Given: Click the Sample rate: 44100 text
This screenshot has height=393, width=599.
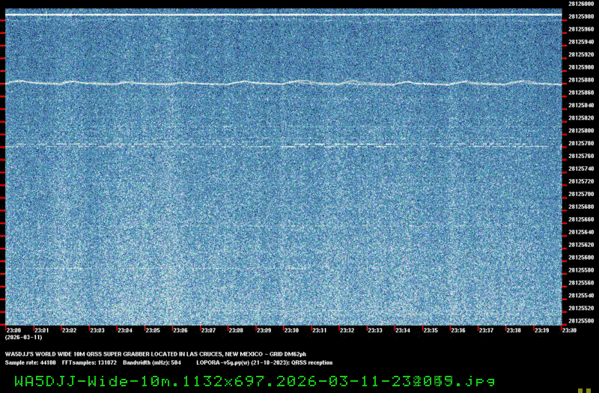Looking at the screenshot, I should [x=31, y=362].
